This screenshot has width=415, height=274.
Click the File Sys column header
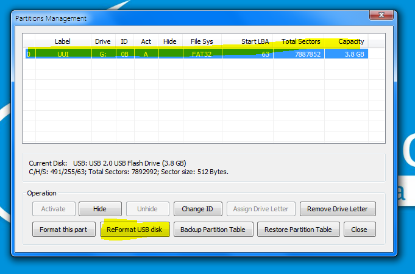tap(202, 41)
